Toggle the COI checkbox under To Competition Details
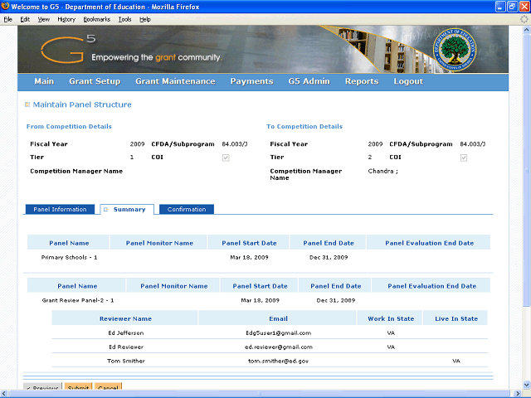 pyautogui.click(x=464, y=158)
